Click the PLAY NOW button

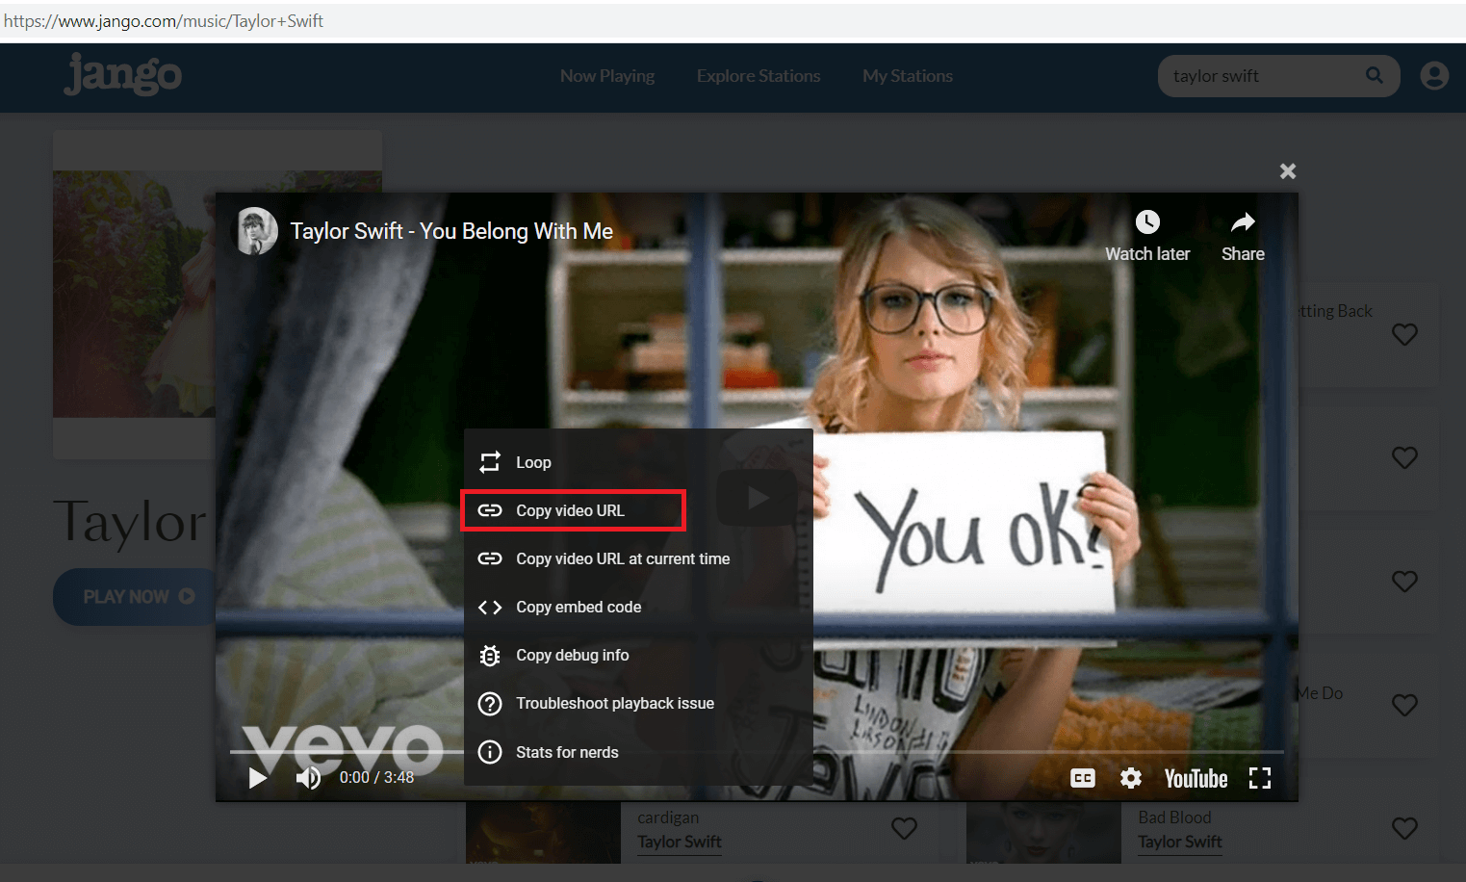(135, 597)
